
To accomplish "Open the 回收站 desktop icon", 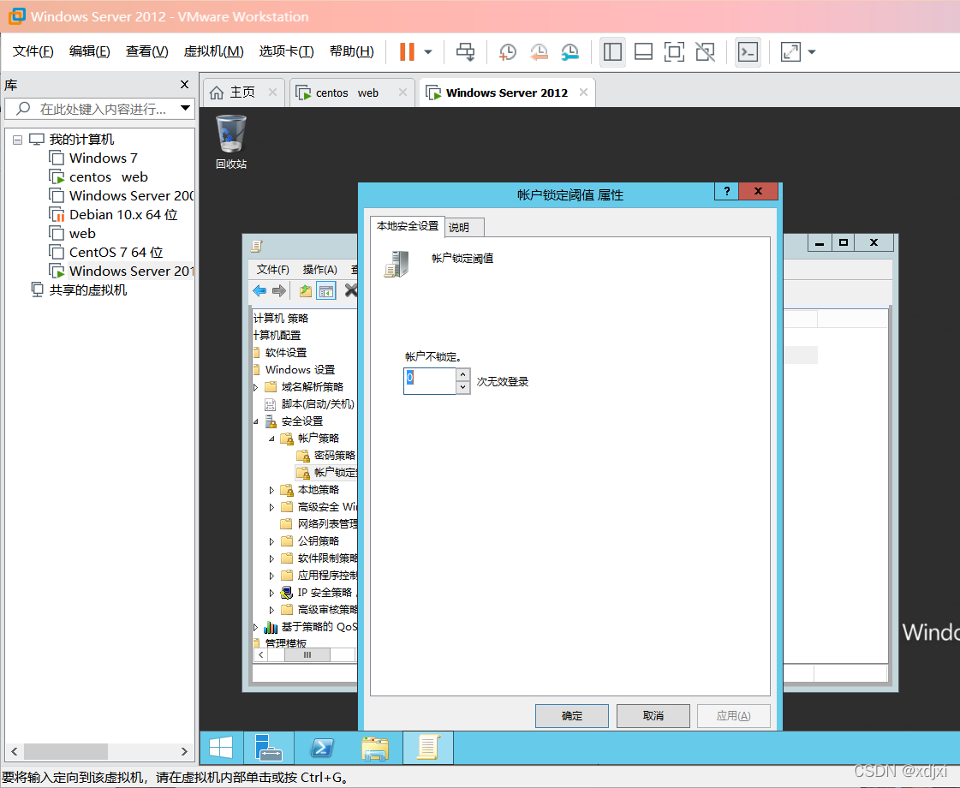I will point(231,142).
